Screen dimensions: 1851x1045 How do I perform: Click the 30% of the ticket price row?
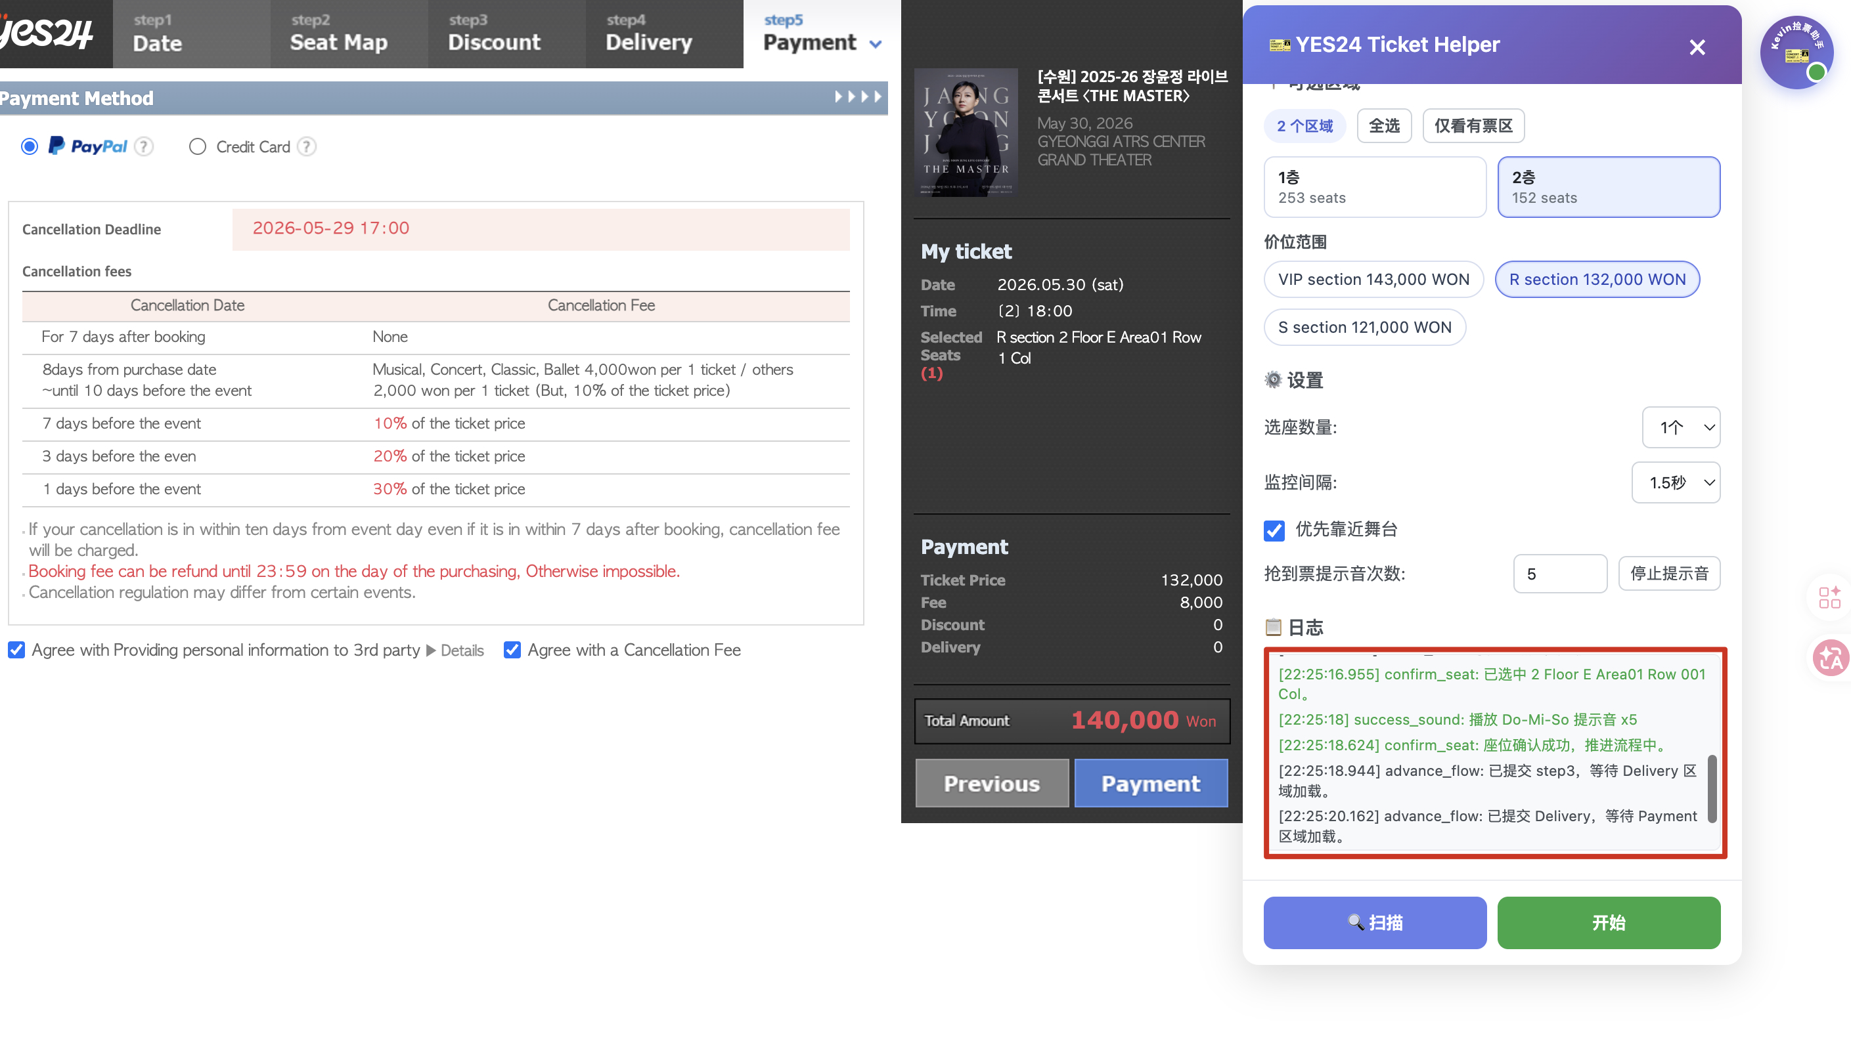click(x=435, y=489)
